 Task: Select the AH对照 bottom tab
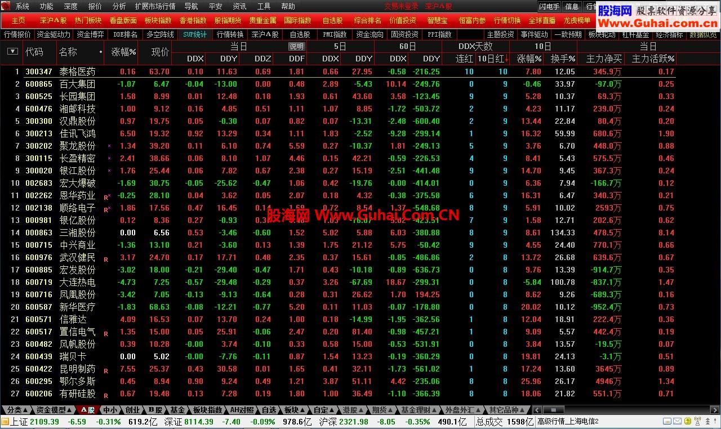pyautogui.click(x=241, y=410)
